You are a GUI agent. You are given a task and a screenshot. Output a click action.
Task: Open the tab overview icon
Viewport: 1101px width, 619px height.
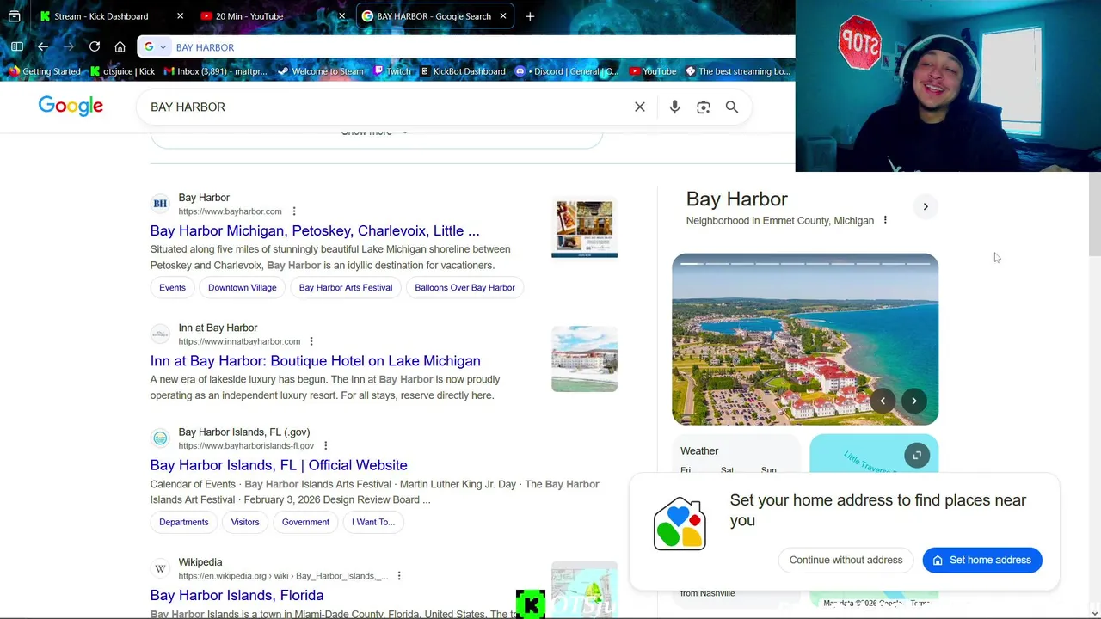tap(15, 16)
